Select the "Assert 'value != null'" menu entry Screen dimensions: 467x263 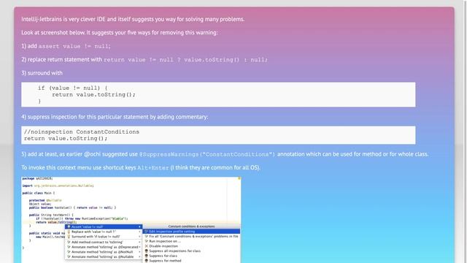[104, 226]
